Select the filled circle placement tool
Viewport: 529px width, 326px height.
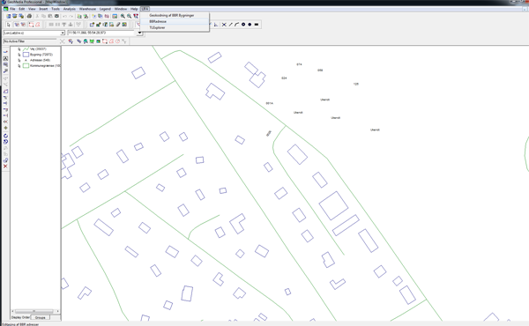250,25
